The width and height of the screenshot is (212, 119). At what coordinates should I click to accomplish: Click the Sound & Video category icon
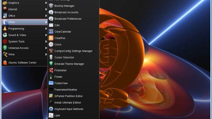tap(5, 35)
